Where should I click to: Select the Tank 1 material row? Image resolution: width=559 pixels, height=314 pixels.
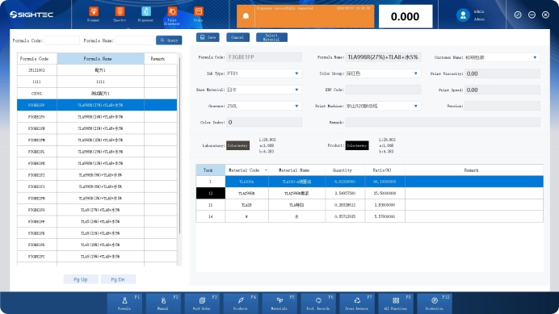coord(369,182)
